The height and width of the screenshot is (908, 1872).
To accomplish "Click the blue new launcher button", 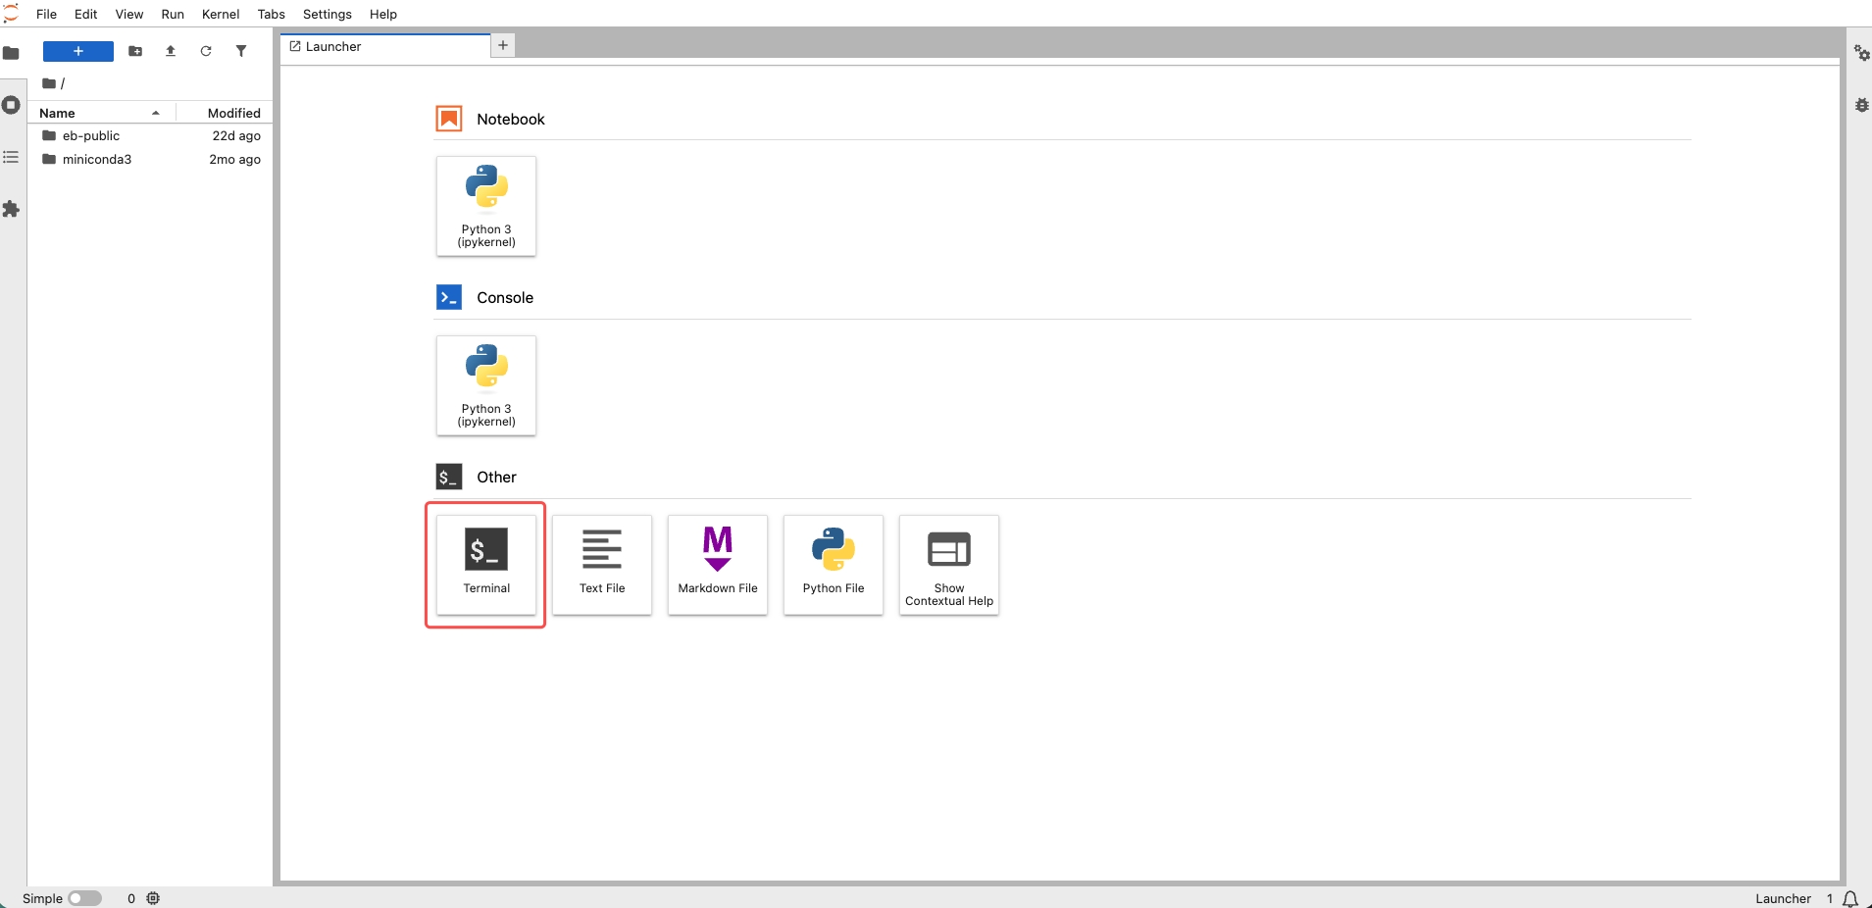I will pyautogui.click(x=78, y=51).
